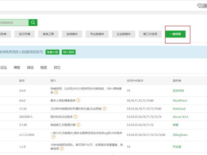Viewport: 207px width, 155px height.
Task: Select version cell 2.7.85
Action: pos(23,125)
